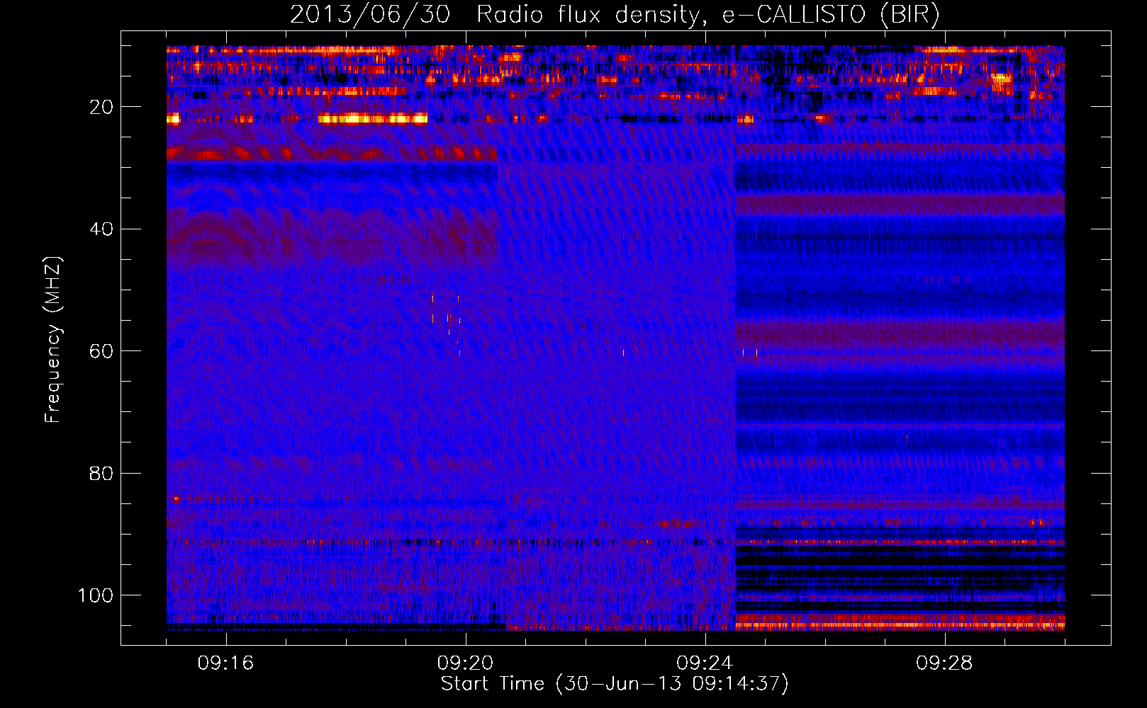Click the '09:20' time tick label
The width and height of the screenshot is (1147, 708).
tap(465, 663)
